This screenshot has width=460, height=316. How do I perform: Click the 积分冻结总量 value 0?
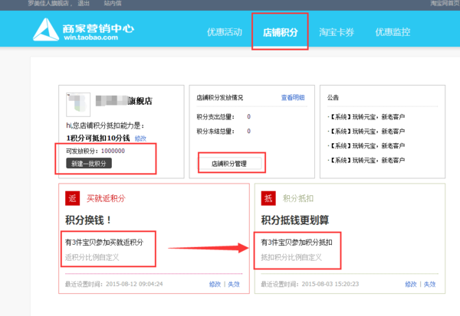pos(248,131)
